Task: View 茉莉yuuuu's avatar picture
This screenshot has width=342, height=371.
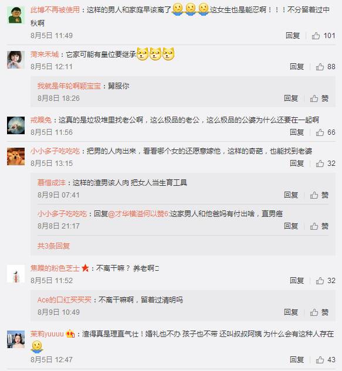Action: pos(16,339)
